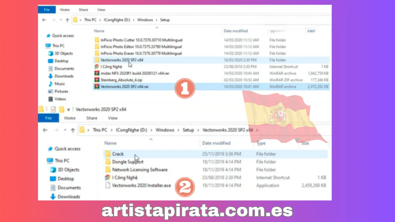Sort by Type column in lower window
The height and width of the screenshot is (222, 395).
pyautogui.click(x=261, y=143)
